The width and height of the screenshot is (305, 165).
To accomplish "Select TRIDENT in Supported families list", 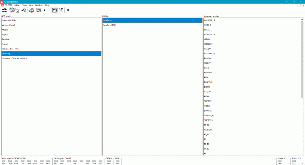I will tap(208, 101).
